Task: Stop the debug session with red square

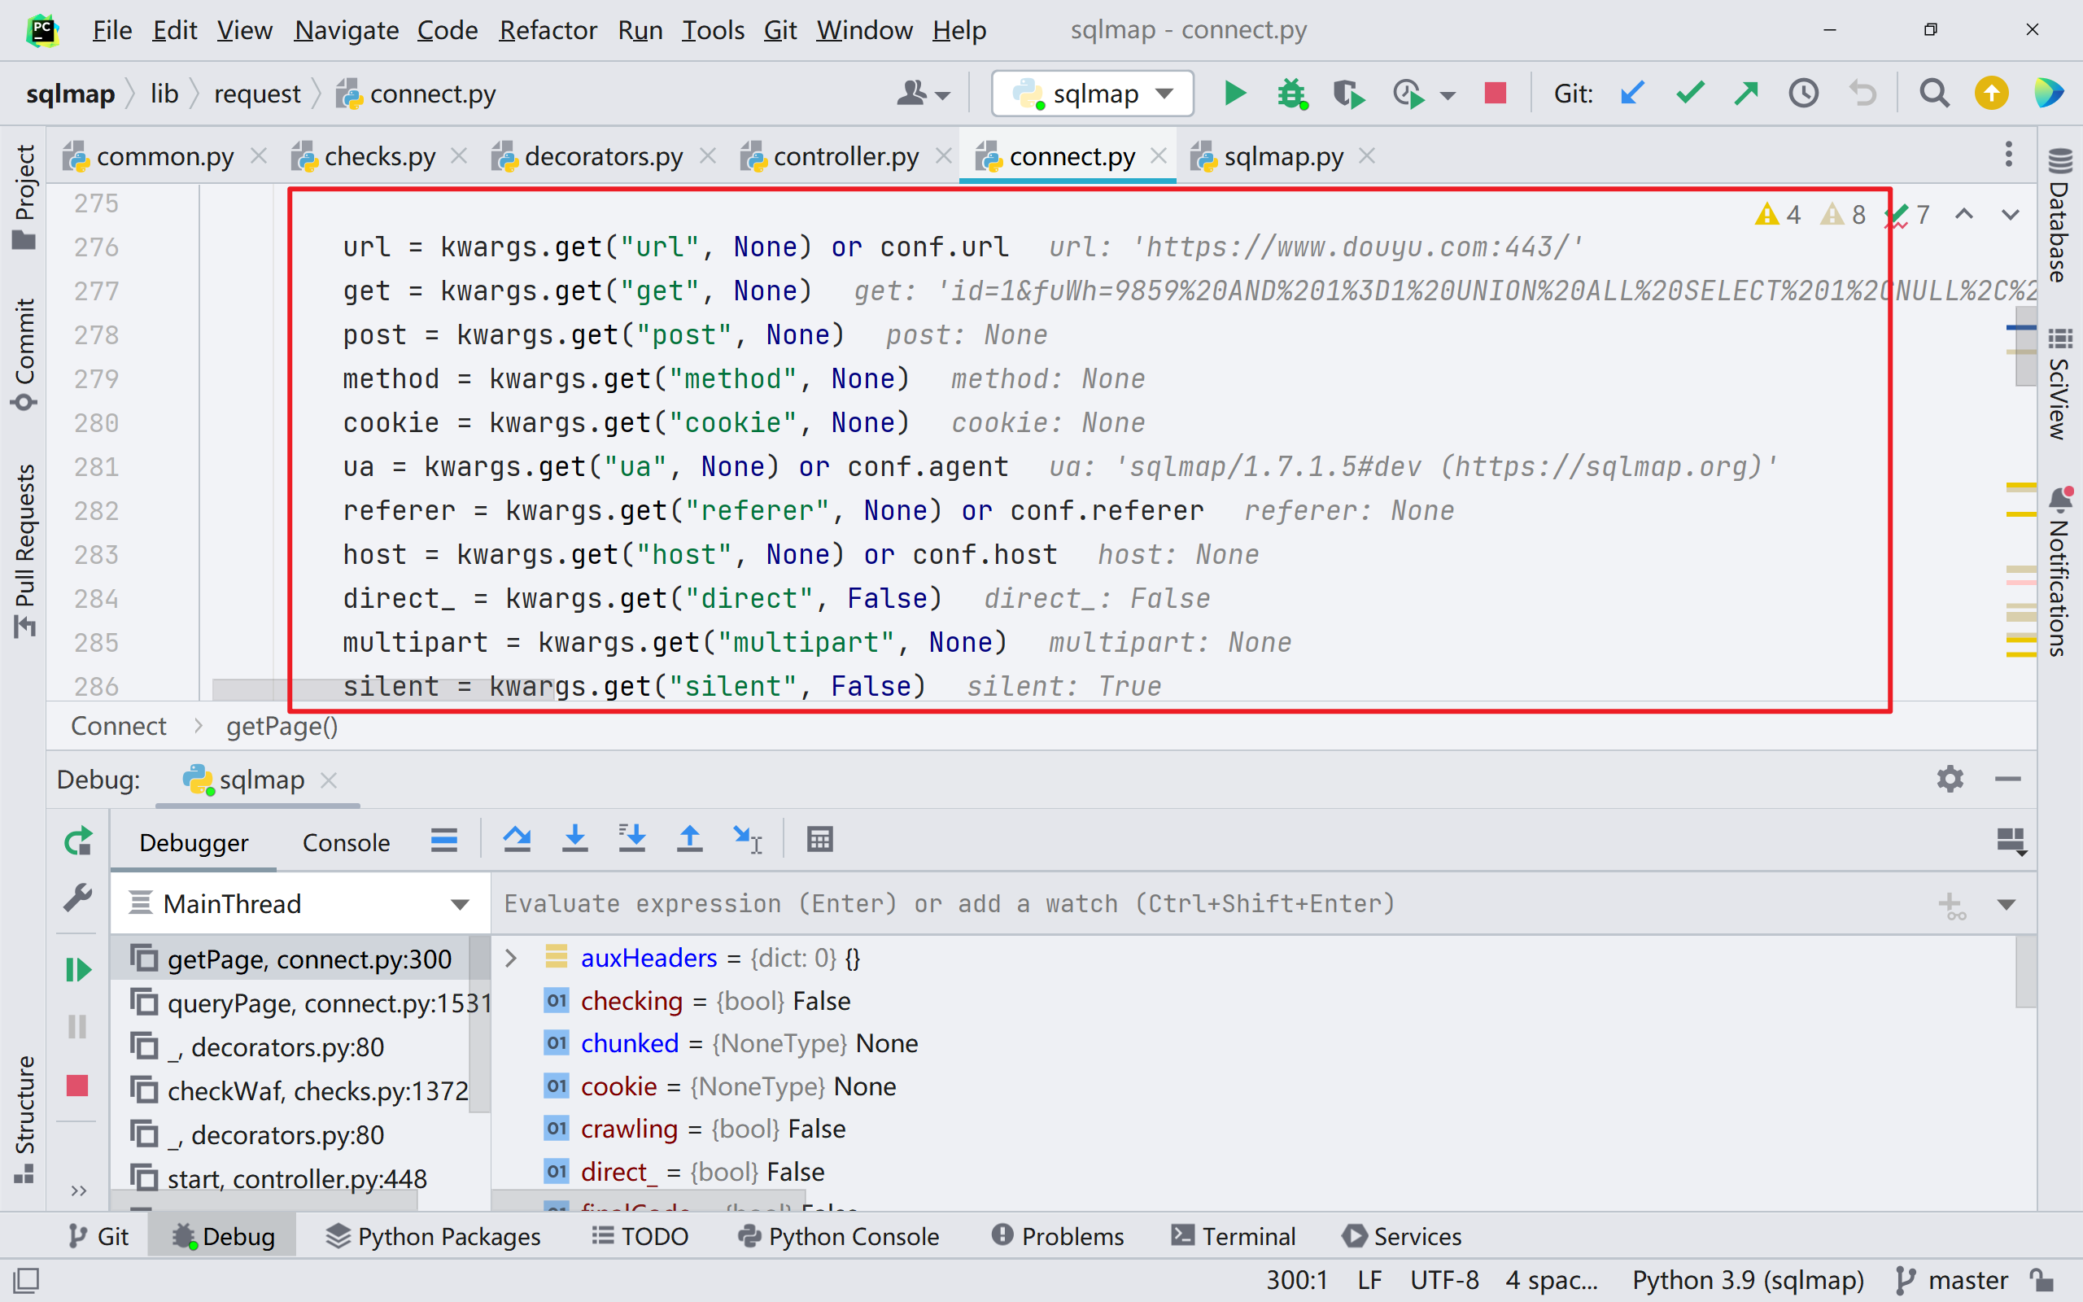Action: point(77,1086)
